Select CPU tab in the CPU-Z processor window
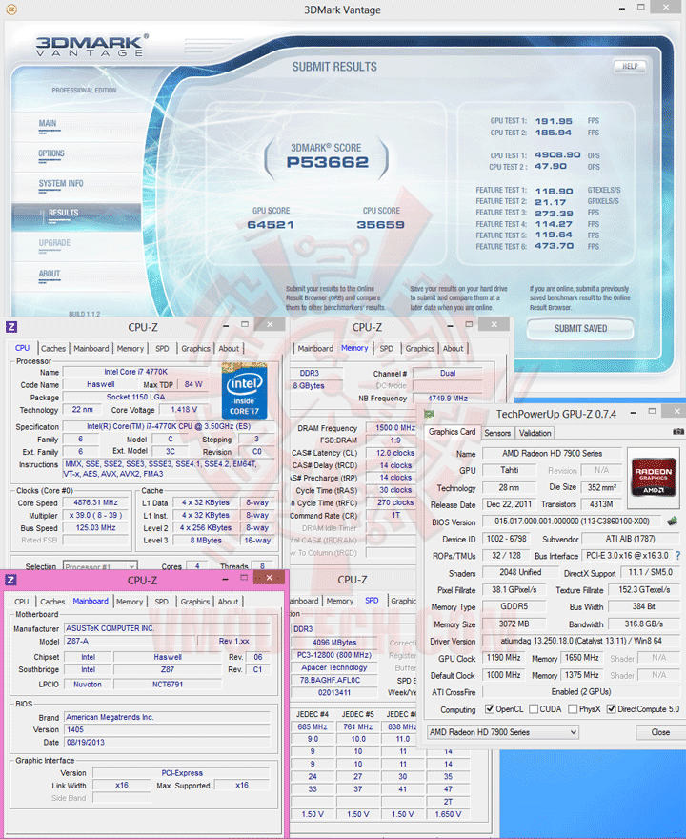The width and height of the screenshot is (686, 839). [23, 348]
